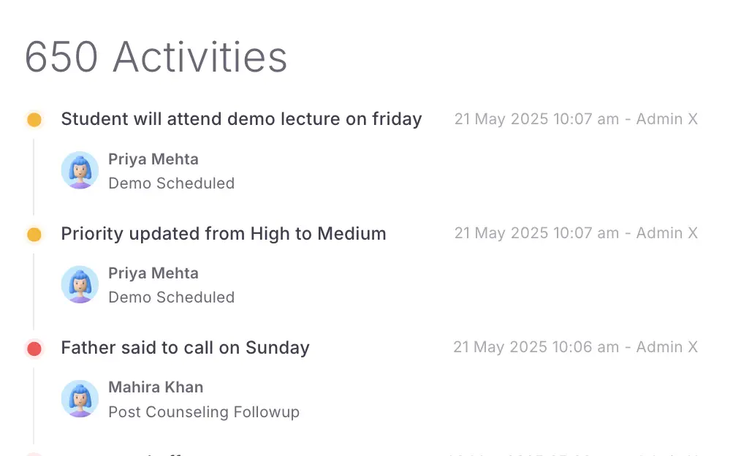Select the 'Father said to call on Sunday' activity
Viewport: 741px width, 456px height.
tap(185, 348)
